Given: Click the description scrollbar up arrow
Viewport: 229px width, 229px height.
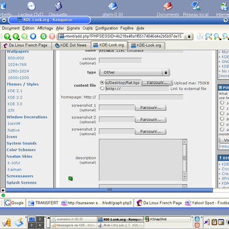Looking at the screenshot, I should tap(184, 141).
